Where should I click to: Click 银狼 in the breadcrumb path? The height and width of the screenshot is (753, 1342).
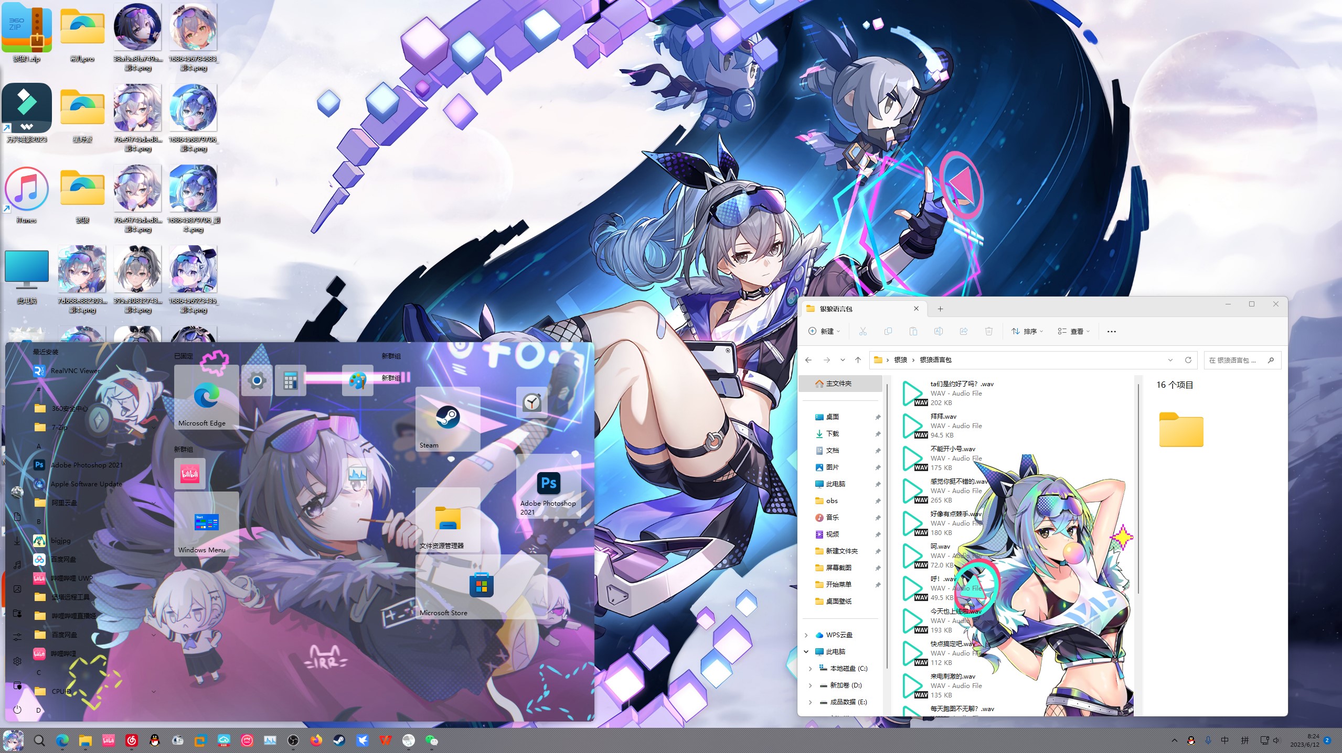coord(900,360)
